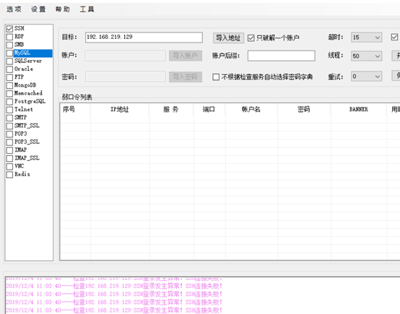Enable the POP3 checkbox
400x314 pixels.
pos(9,134)
